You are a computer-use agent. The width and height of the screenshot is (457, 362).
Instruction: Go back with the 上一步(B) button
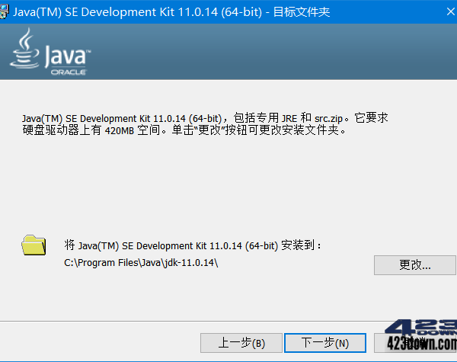pos(241,343)
